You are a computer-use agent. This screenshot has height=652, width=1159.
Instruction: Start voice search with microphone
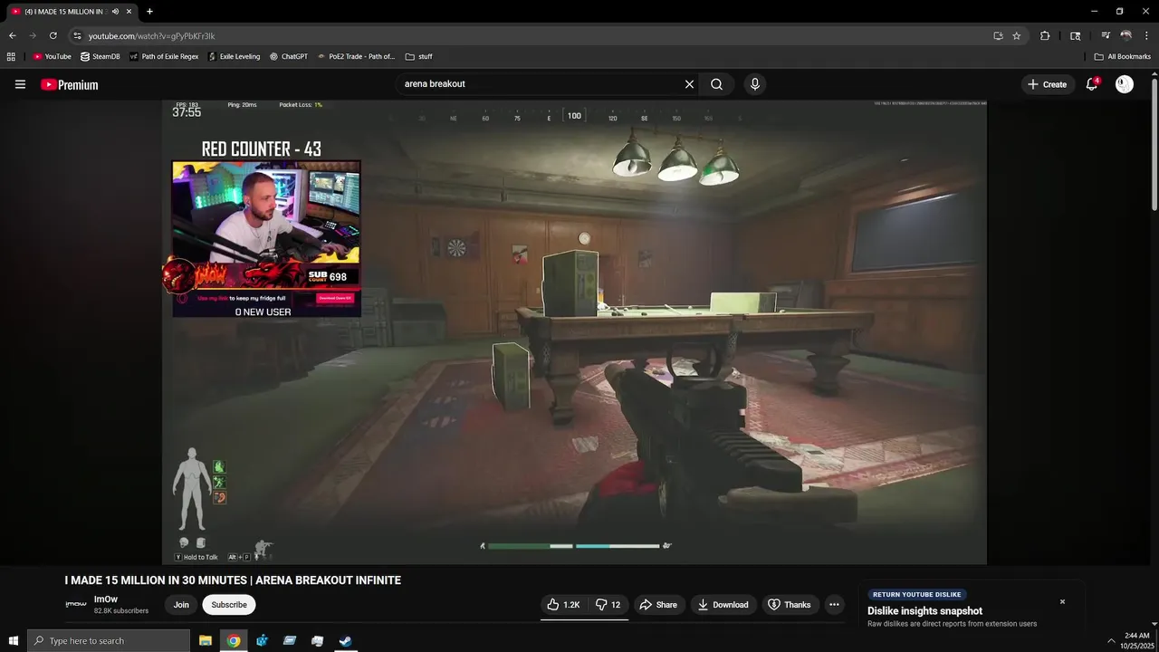(755, 84)
